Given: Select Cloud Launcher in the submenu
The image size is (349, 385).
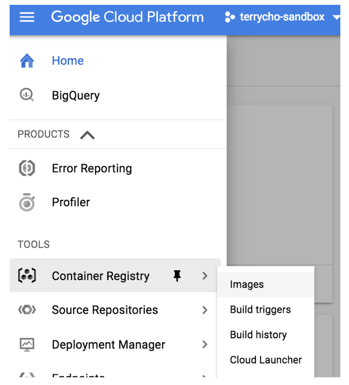Looking at the screenshot, I should point(266,359).
